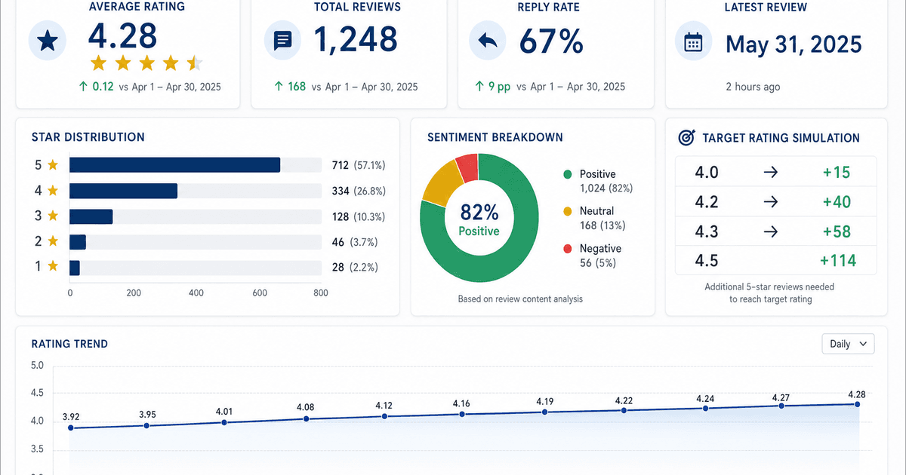This screenshot has height=475, width=906.
Task: Click the 4-star distribution bar
Action: pos(123,191)
